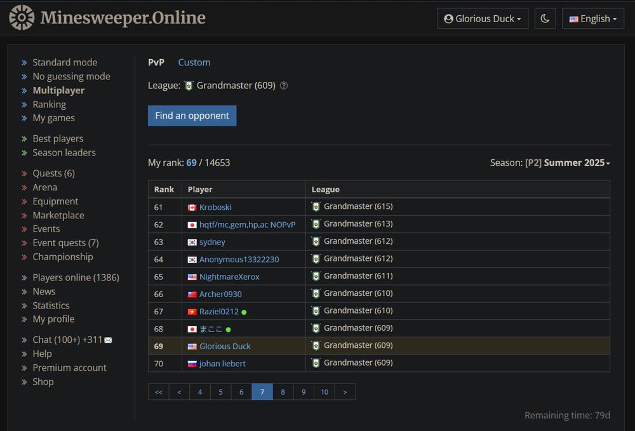Select the PvP tab
This screenshot has height=431, width=635.
[x=156, y=62]
